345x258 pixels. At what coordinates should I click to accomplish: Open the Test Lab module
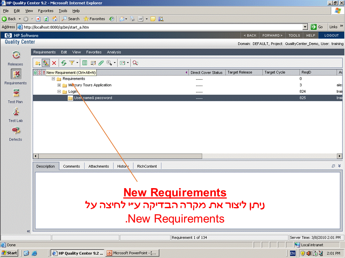[x=15, y=115]
